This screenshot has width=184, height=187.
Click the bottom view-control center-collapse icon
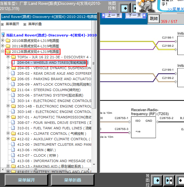point(169,180)
